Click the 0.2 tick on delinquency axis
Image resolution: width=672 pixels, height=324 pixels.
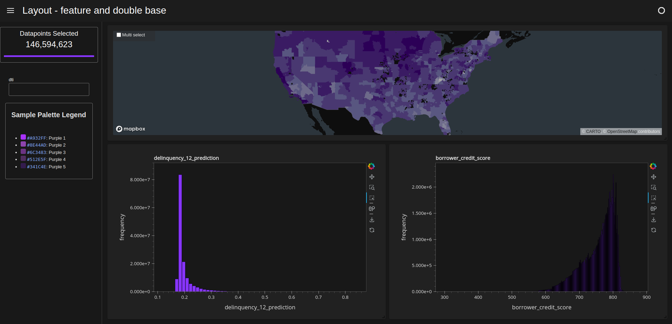click(184, 297)
